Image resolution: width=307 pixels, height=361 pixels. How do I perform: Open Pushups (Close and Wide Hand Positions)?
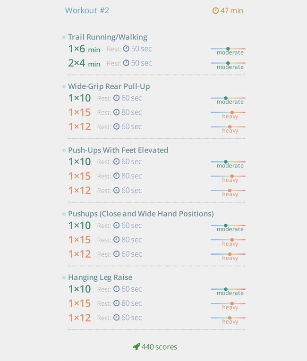[x=141, y=214]
